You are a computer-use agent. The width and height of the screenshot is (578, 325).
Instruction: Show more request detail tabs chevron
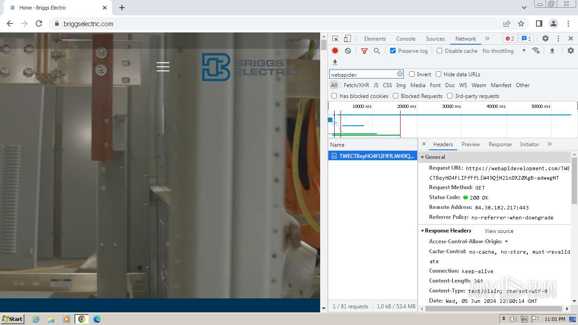point(550,144)
